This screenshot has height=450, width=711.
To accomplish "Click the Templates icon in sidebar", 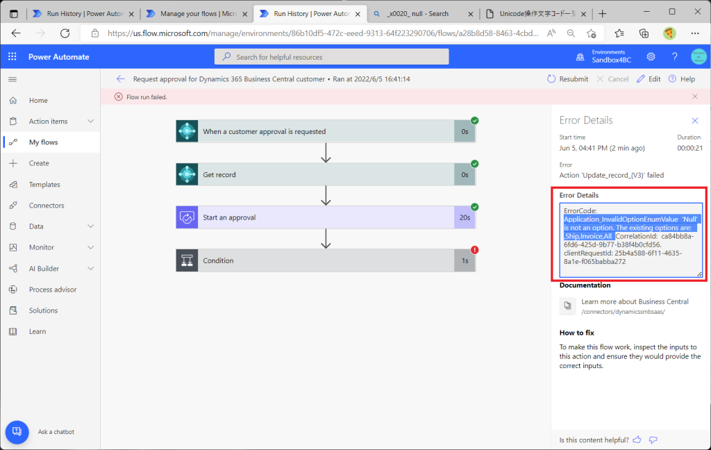I will tap(13, 185).
